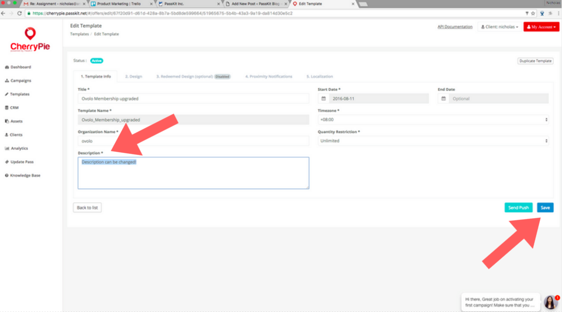This screenshot has width=562, height=312.
Task: Open the My Account dropdown
Action: [x=541, y=27]
